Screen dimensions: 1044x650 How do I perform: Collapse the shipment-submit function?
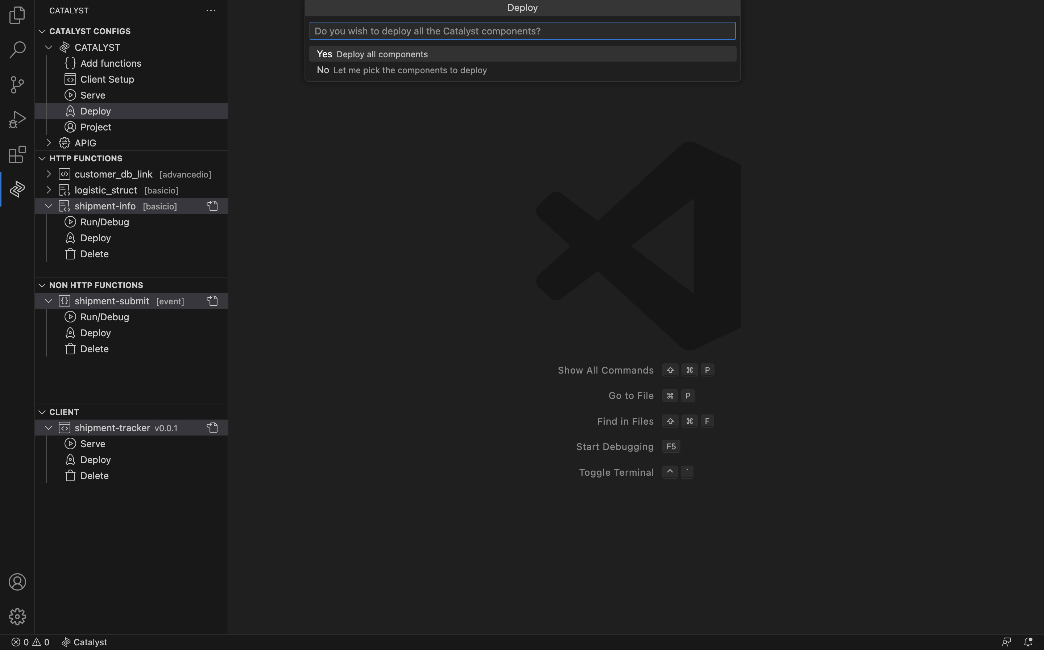(x=49, y=301)
